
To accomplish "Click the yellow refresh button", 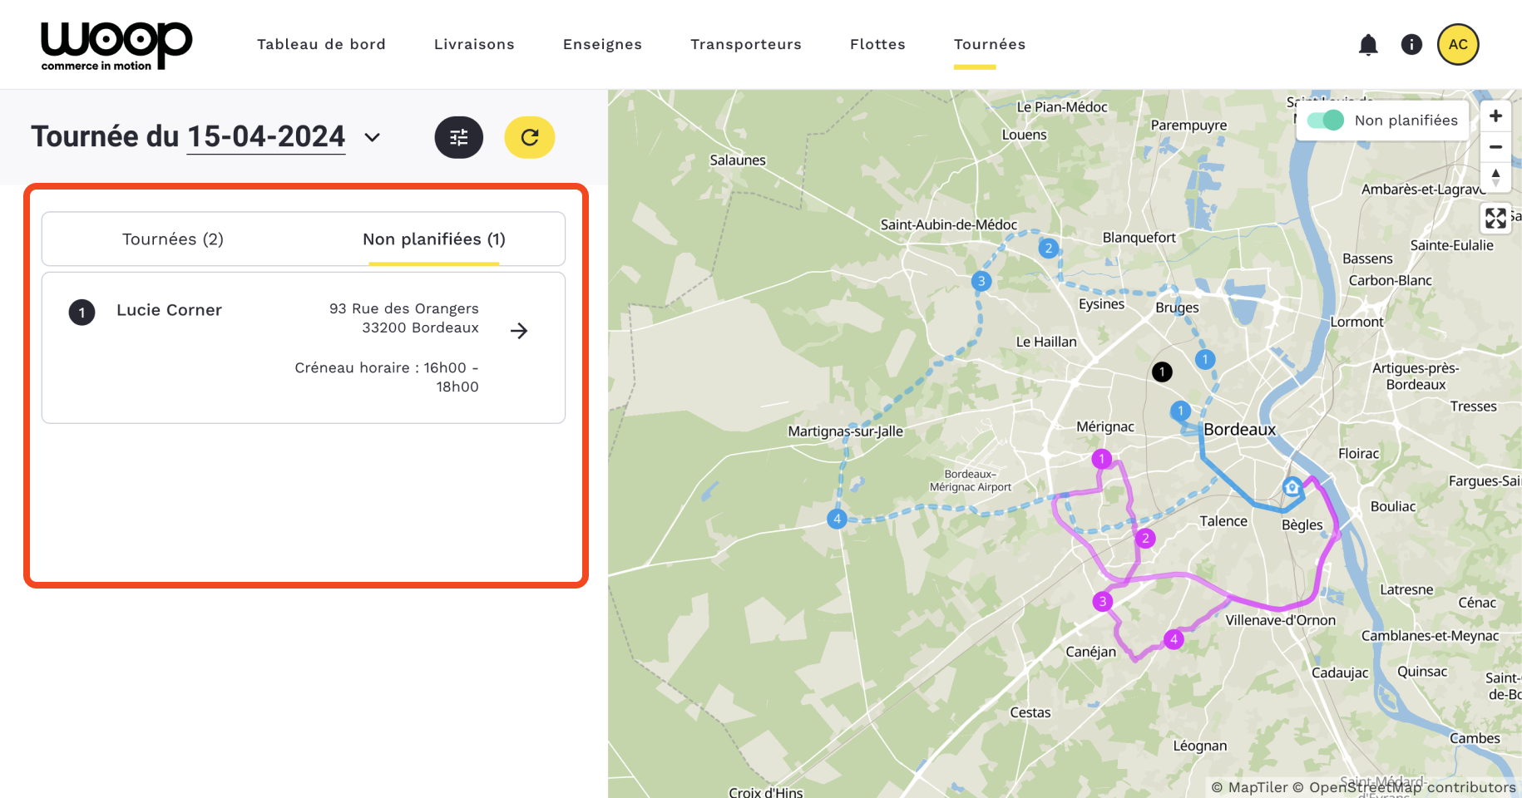I will [530, 137].
